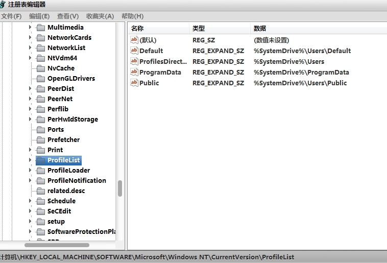This screenshot has width=387, height=263.
Task: Expand the Multimedia key arrow
Action: point(30,27)
